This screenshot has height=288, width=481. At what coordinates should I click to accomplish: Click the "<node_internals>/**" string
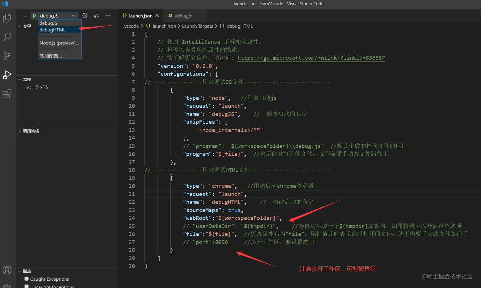point(229,130)
